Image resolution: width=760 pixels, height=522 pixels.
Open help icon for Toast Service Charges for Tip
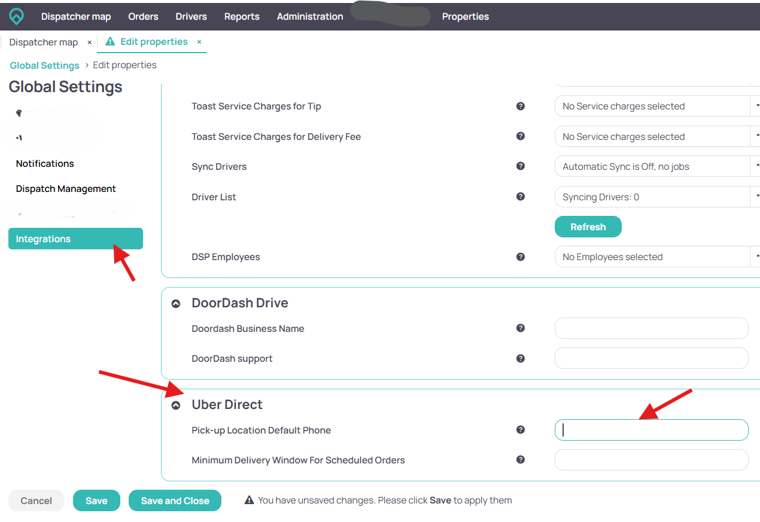click(521, 106)
